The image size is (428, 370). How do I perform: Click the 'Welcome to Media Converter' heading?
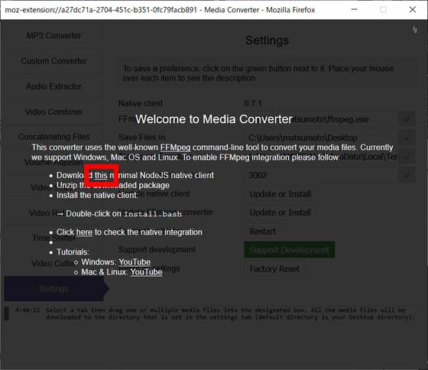(x=214, y=119)
